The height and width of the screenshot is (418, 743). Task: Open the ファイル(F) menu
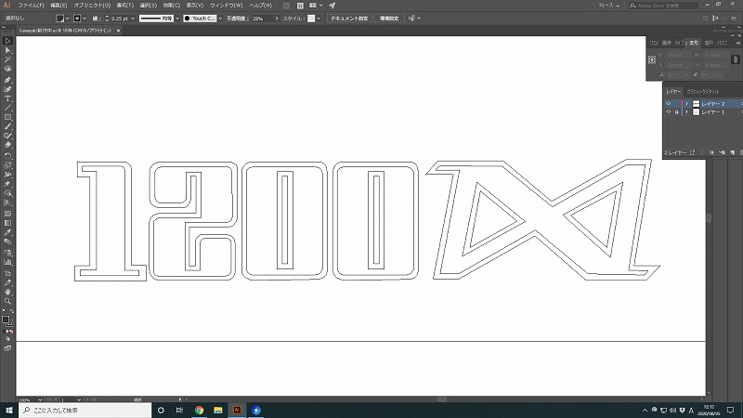coord(31,6)
